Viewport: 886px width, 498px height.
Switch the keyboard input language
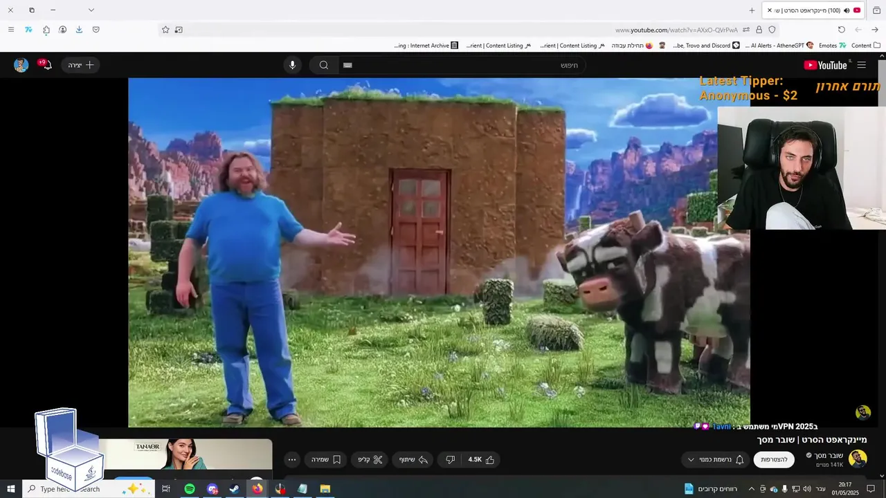point(820,489)
